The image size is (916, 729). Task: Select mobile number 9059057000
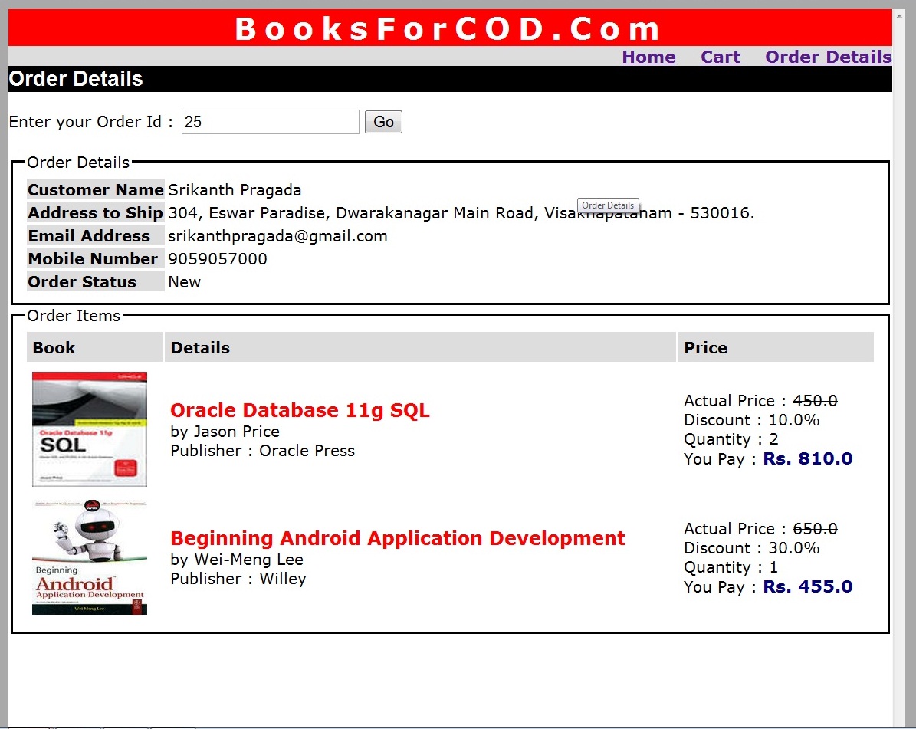218,259
